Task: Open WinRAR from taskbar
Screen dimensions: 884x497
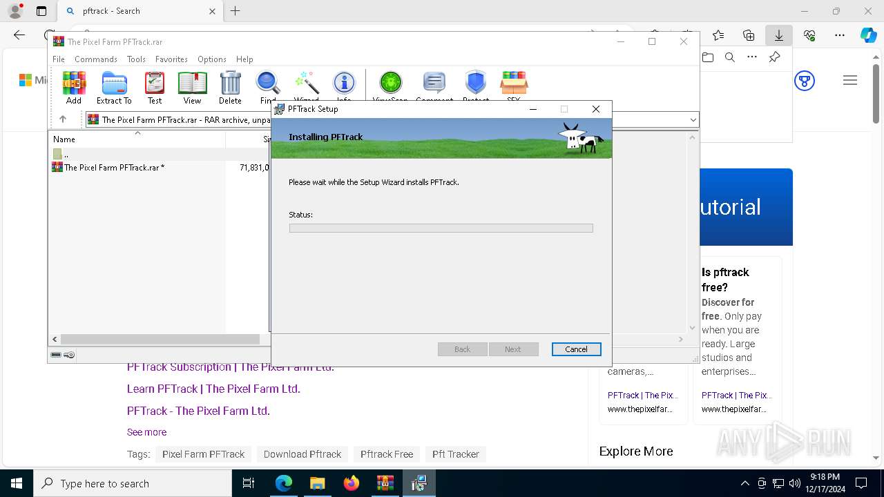Action: (385, 483)
